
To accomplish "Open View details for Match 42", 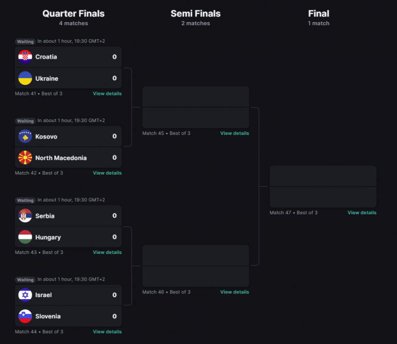I will point(107,173).
